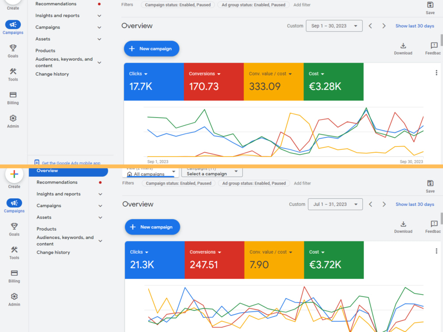443x332 pixels.
Task: Open the Select a campaign dropdown
Action: (x=212, y=173)
